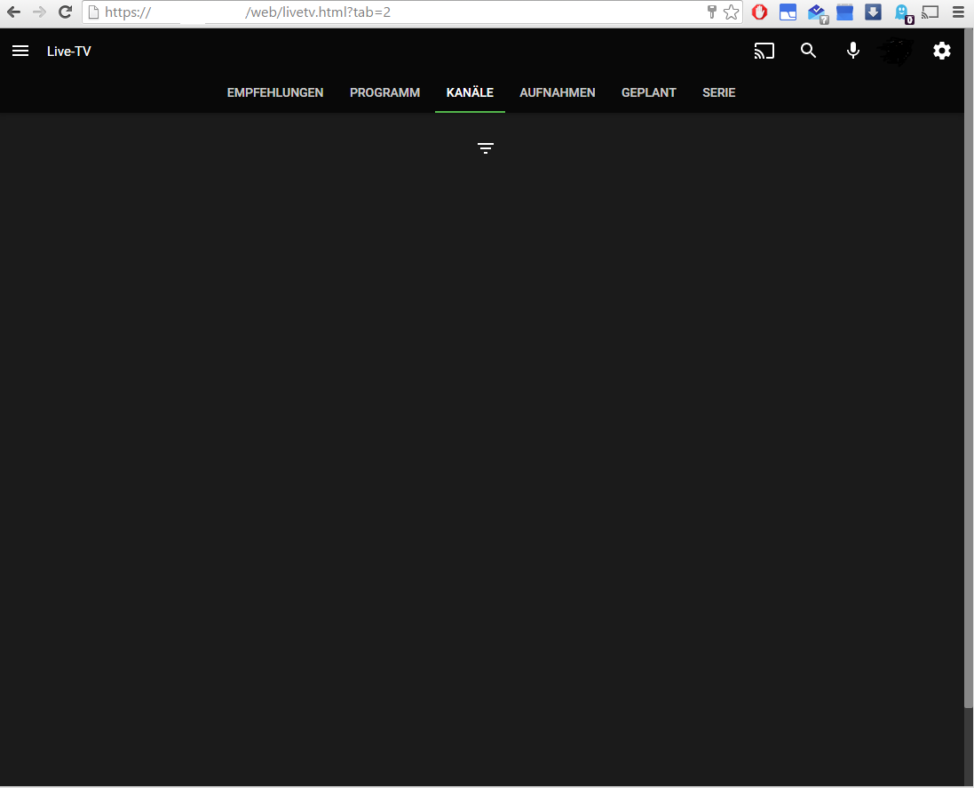Click the blue calendar extension icon

click(844, 12)
